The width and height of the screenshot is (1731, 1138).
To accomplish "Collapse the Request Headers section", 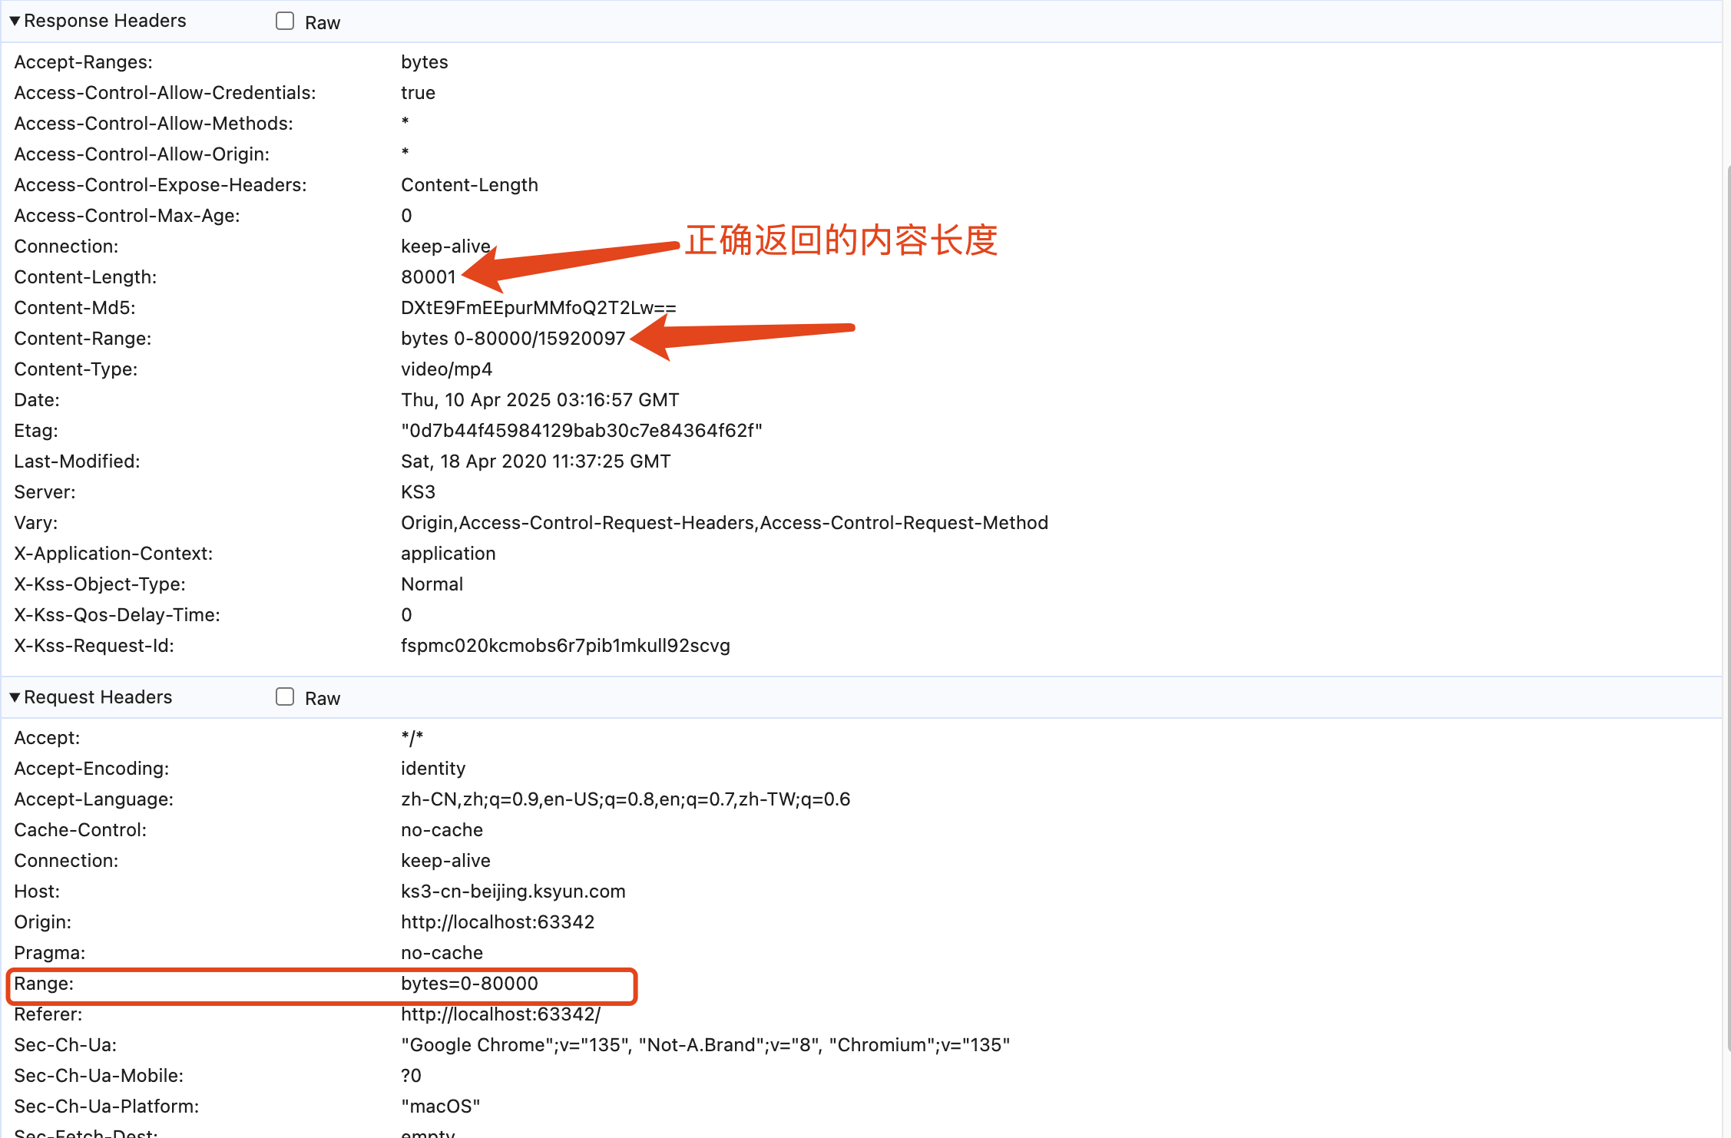I will (15, 697).
